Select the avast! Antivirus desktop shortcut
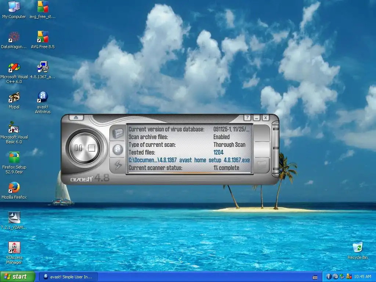 (43, 102)
